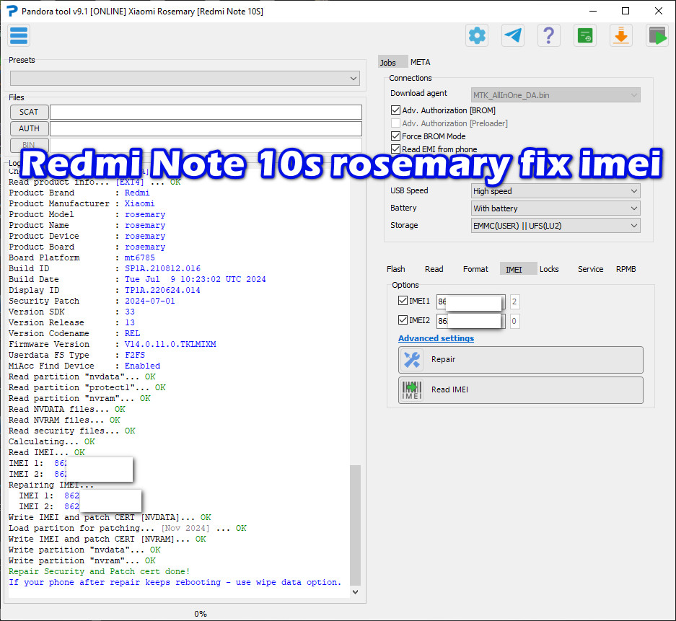Image resolution: width=676 pixels, height=621 pixels.
Task: Open the Flash tab
Action: point(396,269)
